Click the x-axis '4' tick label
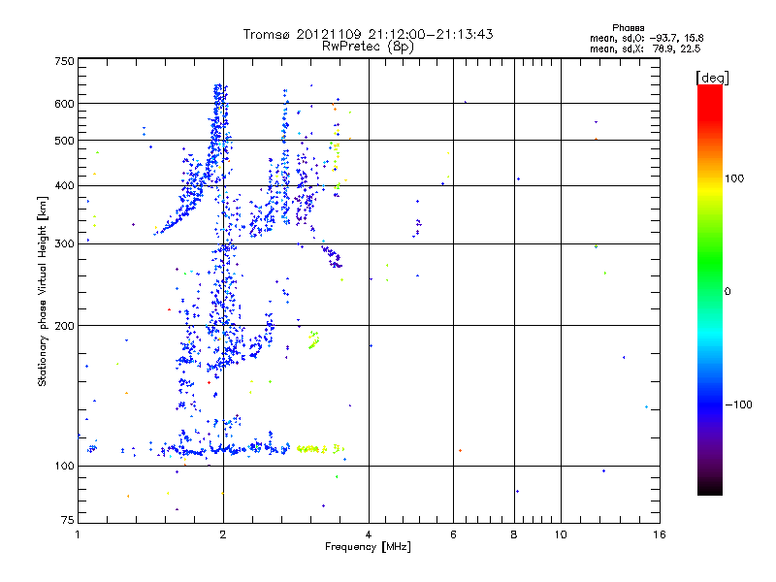 [x=369, y=534]
